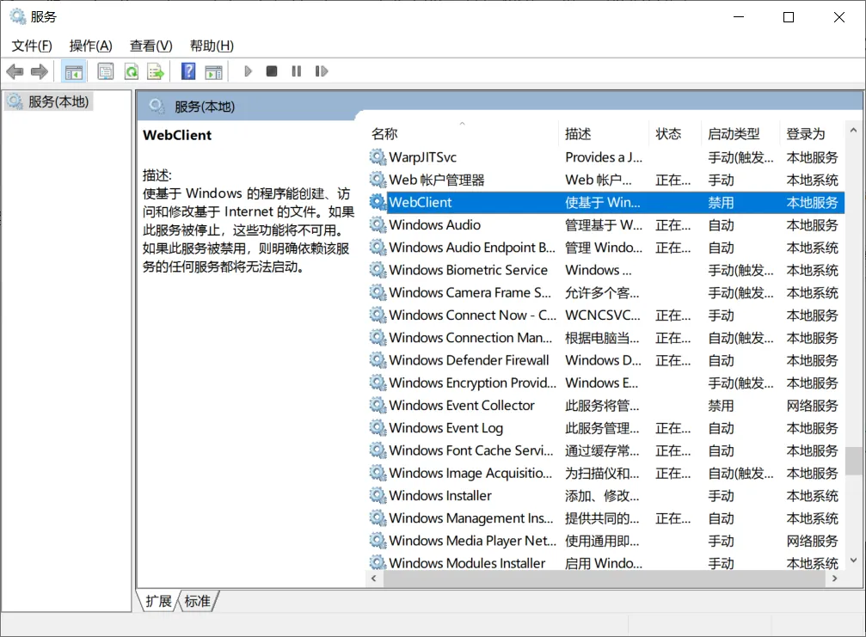This screenshot has height=637, width=866.
Task: Click the Export List toolbar icon
Action: [156, 71]
